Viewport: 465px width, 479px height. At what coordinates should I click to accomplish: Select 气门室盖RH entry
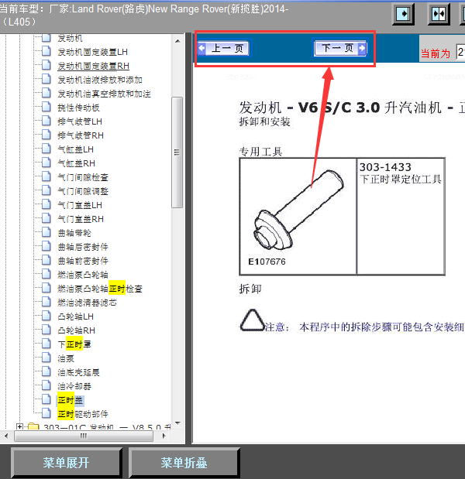tap(81, 219)
